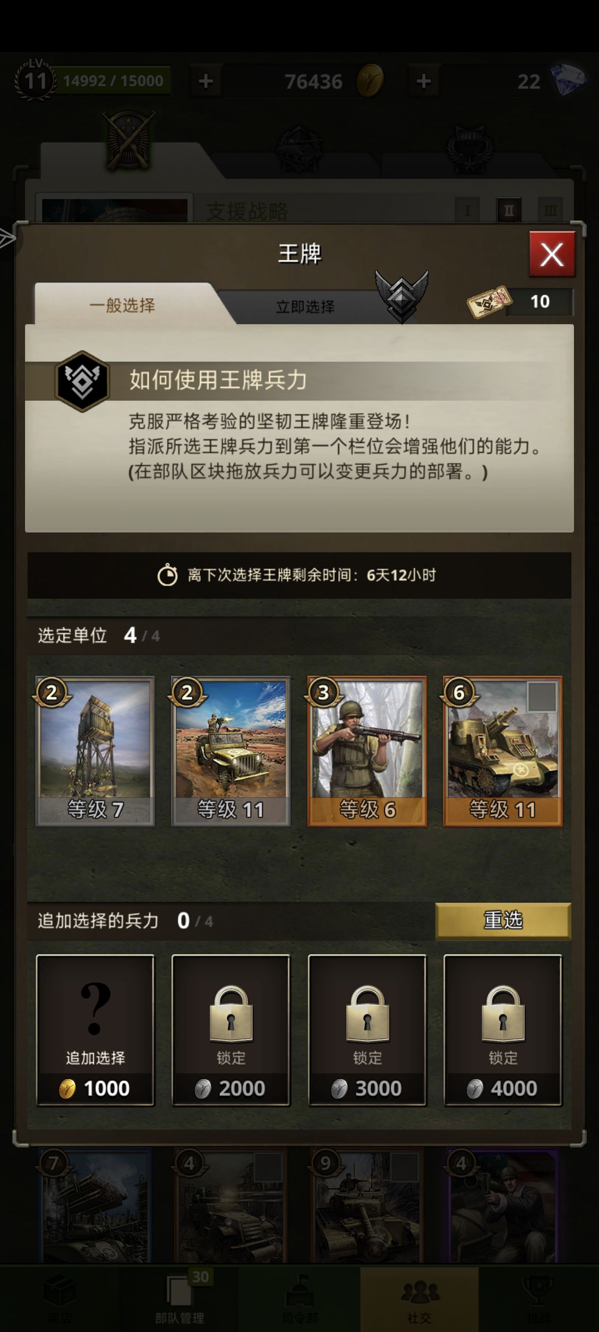Open the 部队管理 bottom tab

(x=179, y=1298)
